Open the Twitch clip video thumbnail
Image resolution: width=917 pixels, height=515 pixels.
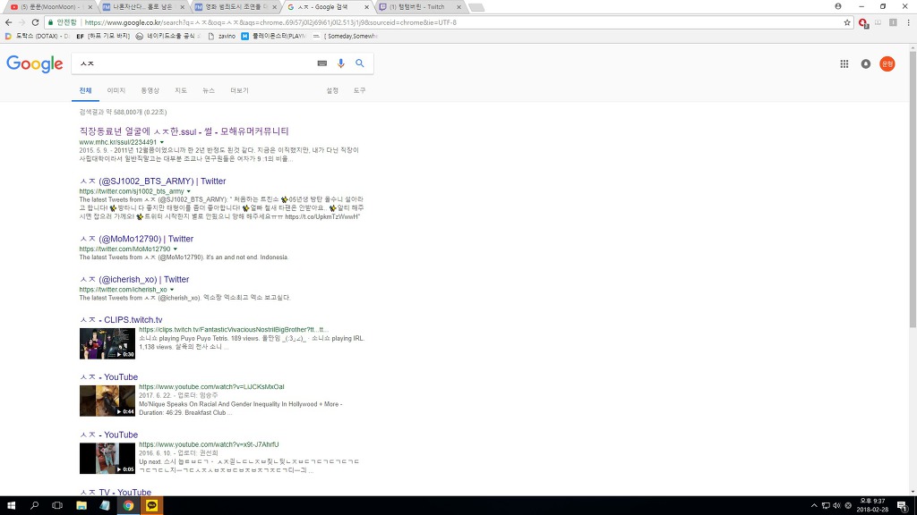[107, 343]
